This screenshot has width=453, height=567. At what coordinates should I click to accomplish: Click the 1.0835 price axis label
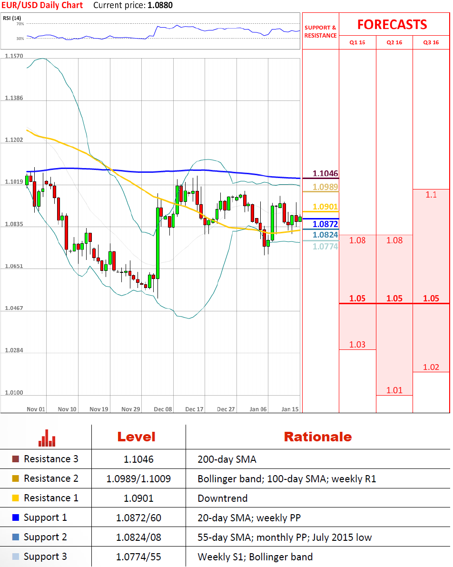point(14,224)
